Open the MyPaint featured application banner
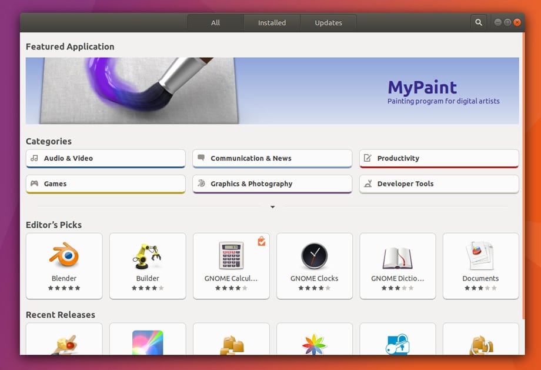This screenshot has height=370, width=541. coord(272,91)
